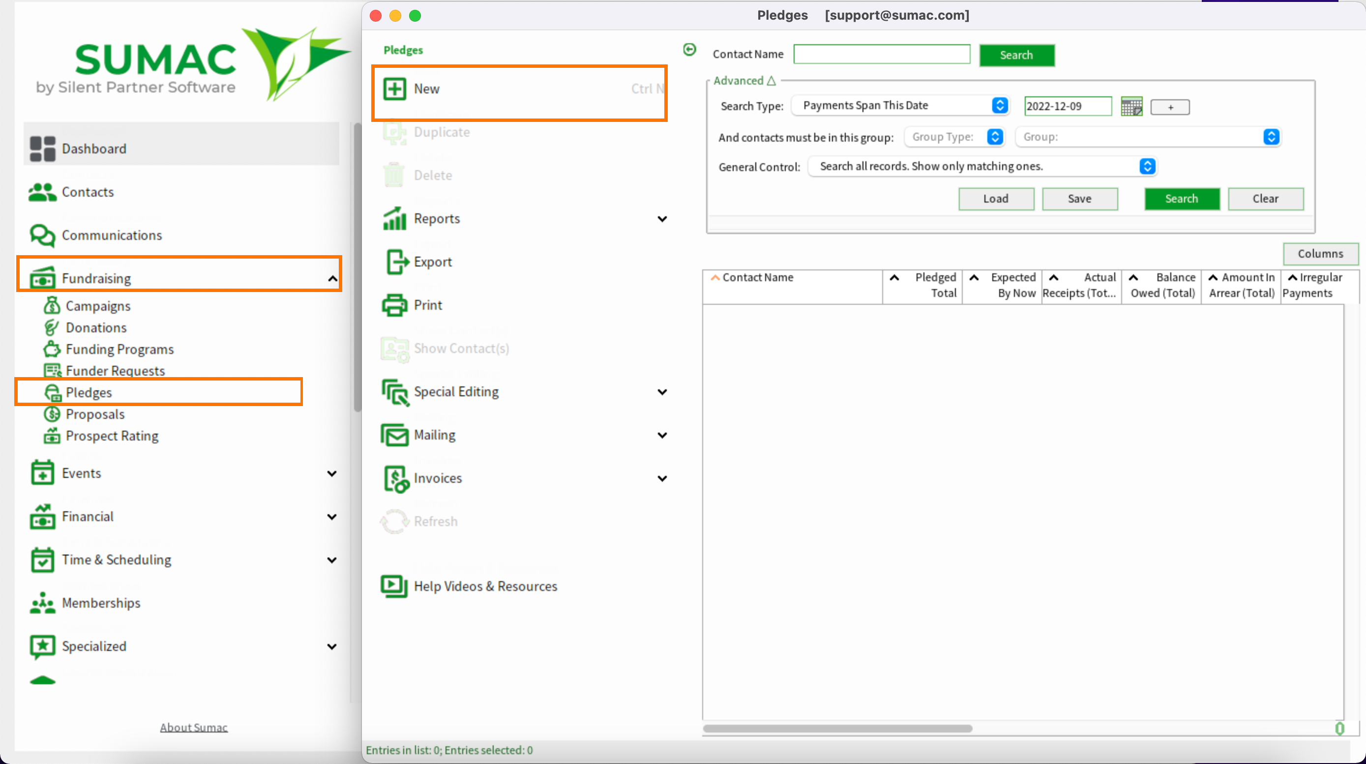Click the Mailing envelope icon
This screenshot has height=764, width=1366.
click(x=394, y=435)
